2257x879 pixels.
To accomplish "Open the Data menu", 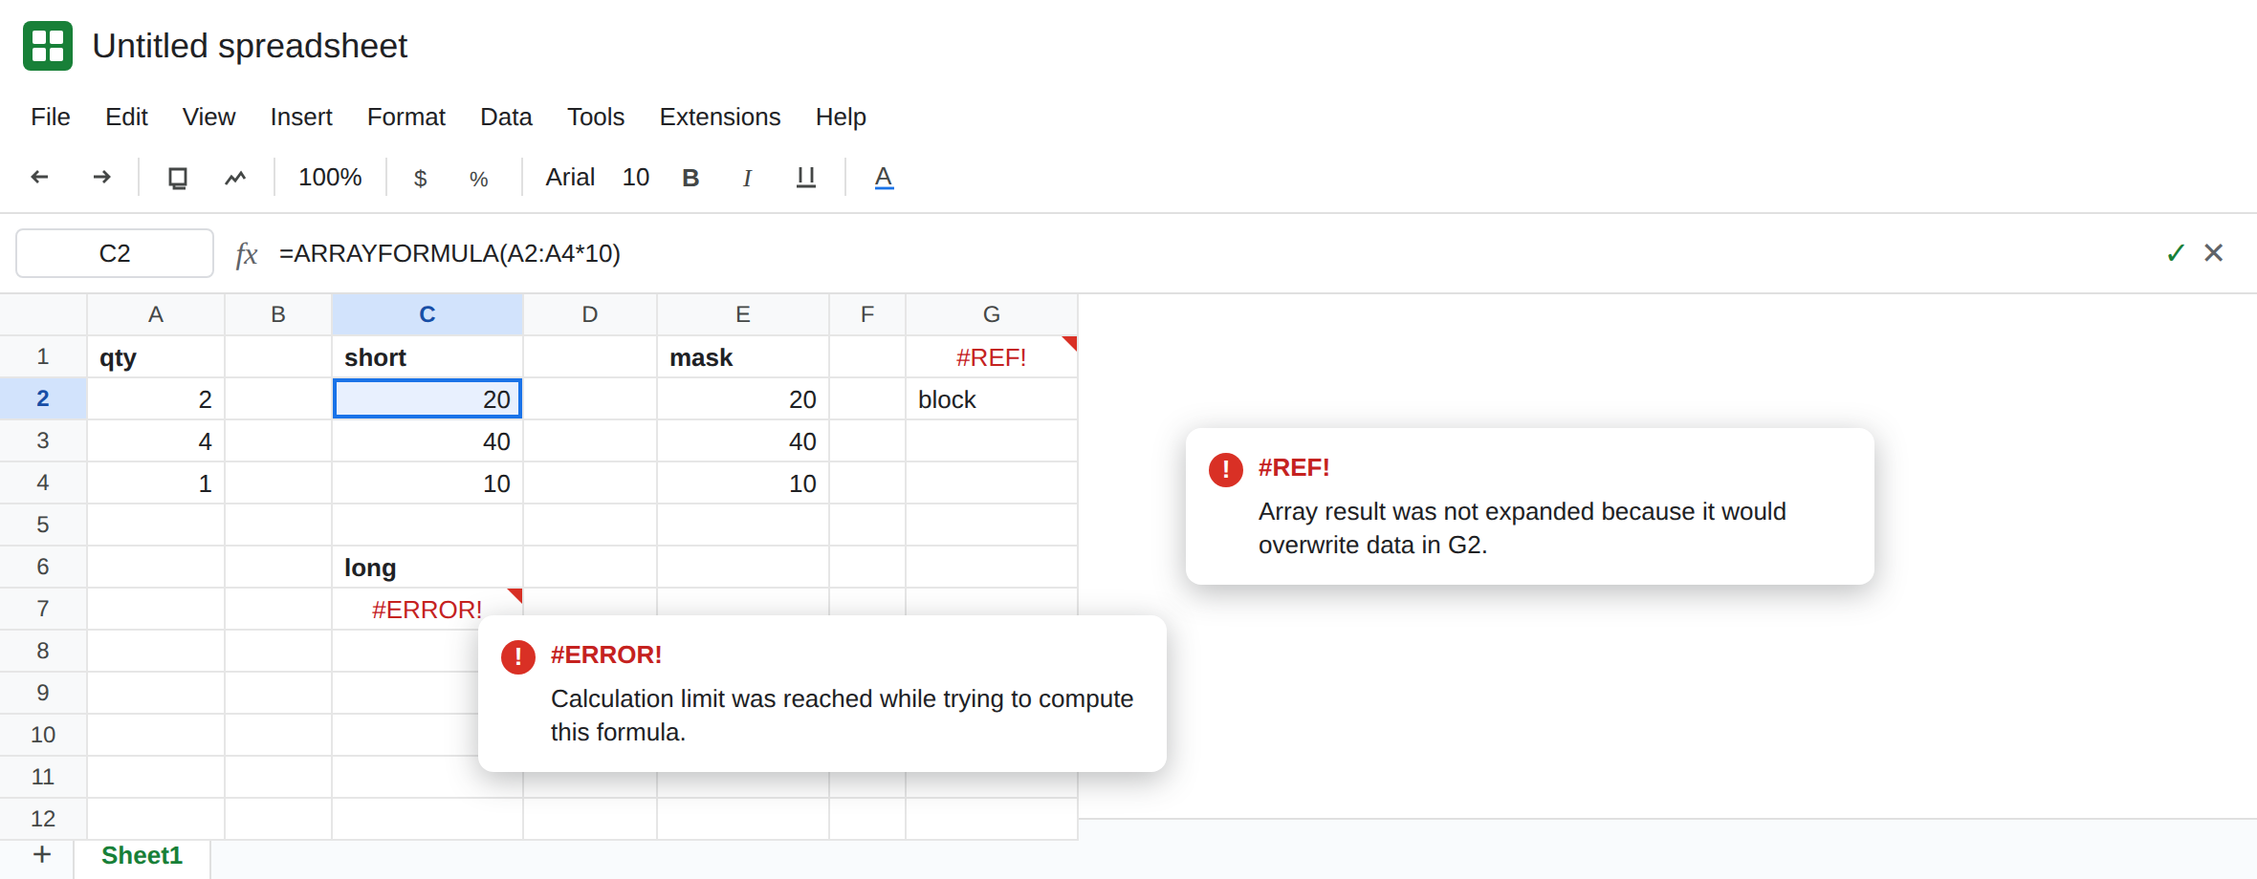I will (x=506, y=117).
